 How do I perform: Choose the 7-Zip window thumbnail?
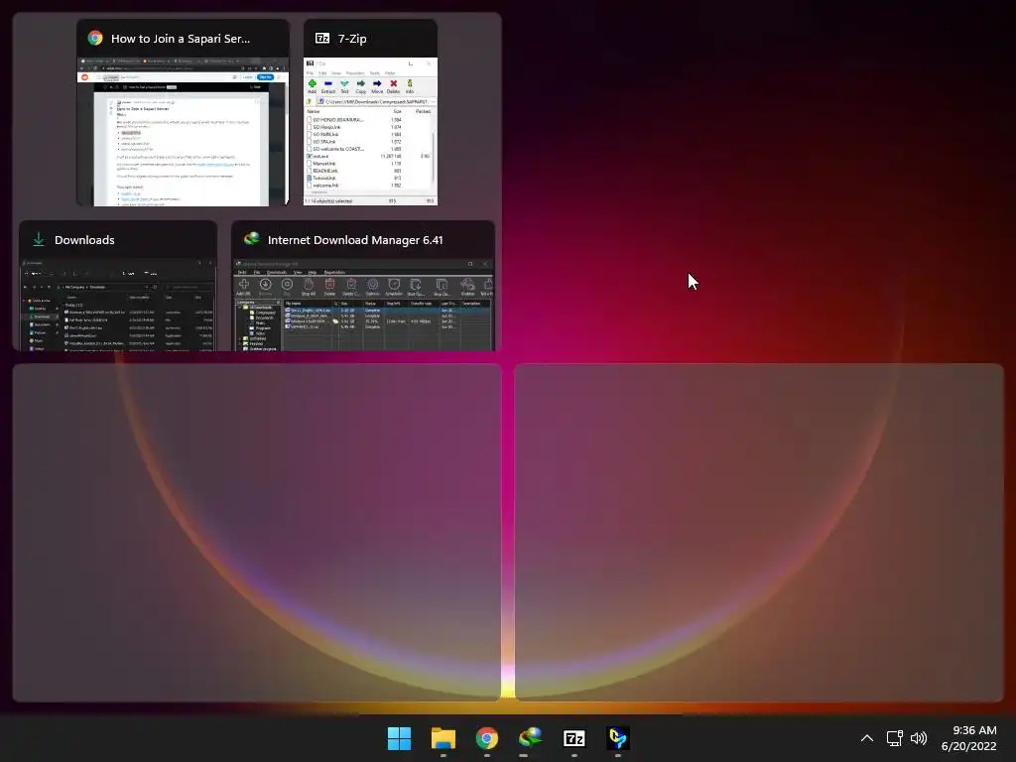(371, 113)
